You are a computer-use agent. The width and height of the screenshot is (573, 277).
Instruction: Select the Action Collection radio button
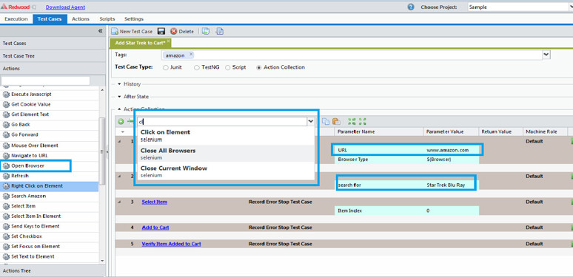click(x=259, y=67)
